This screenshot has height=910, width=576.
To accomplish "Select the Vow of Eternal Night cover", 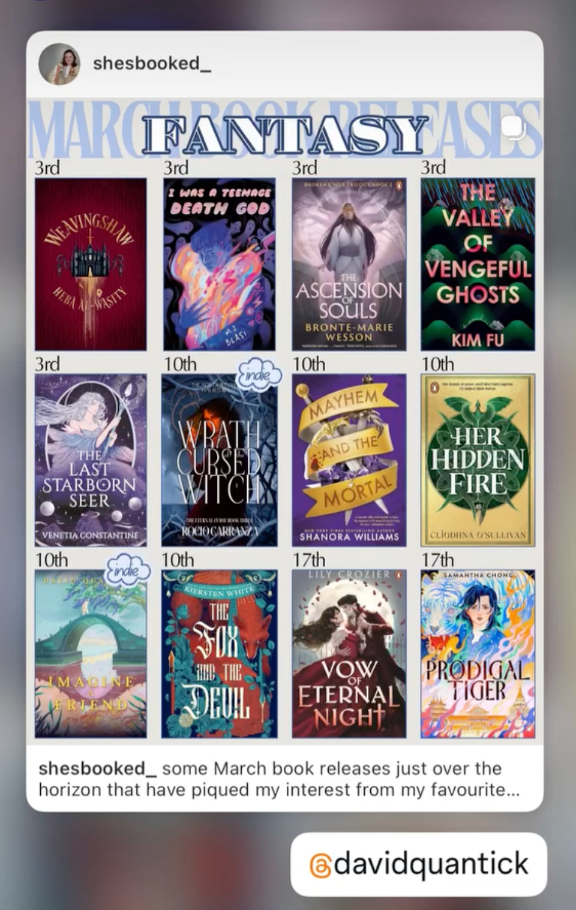I will click(x=349, y=654).
